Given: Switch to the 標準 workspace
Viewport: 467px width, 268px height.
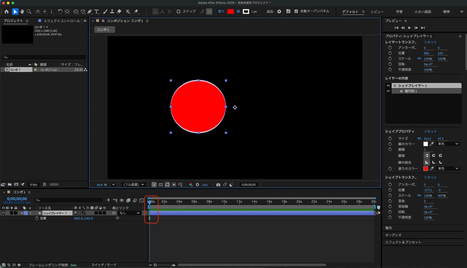Looking at the screenshot, I should click(x=447, y=12).
